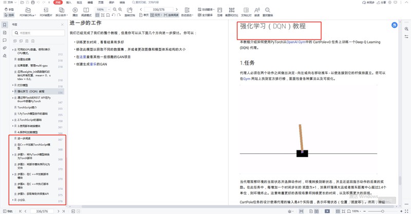
Task: Open the PDF转Office converter
Action: 28,12
